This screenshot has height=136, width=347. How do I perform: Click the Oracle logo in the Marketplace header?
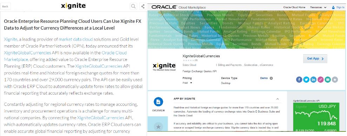coord(164,7)
